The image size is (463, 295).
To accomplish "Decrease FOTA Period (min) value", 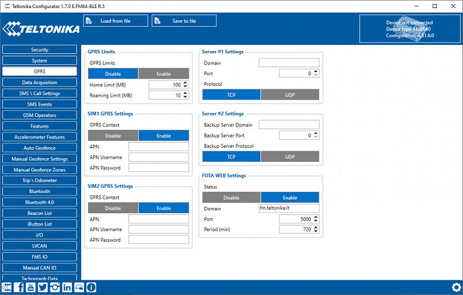I will (x=315, y=231).
